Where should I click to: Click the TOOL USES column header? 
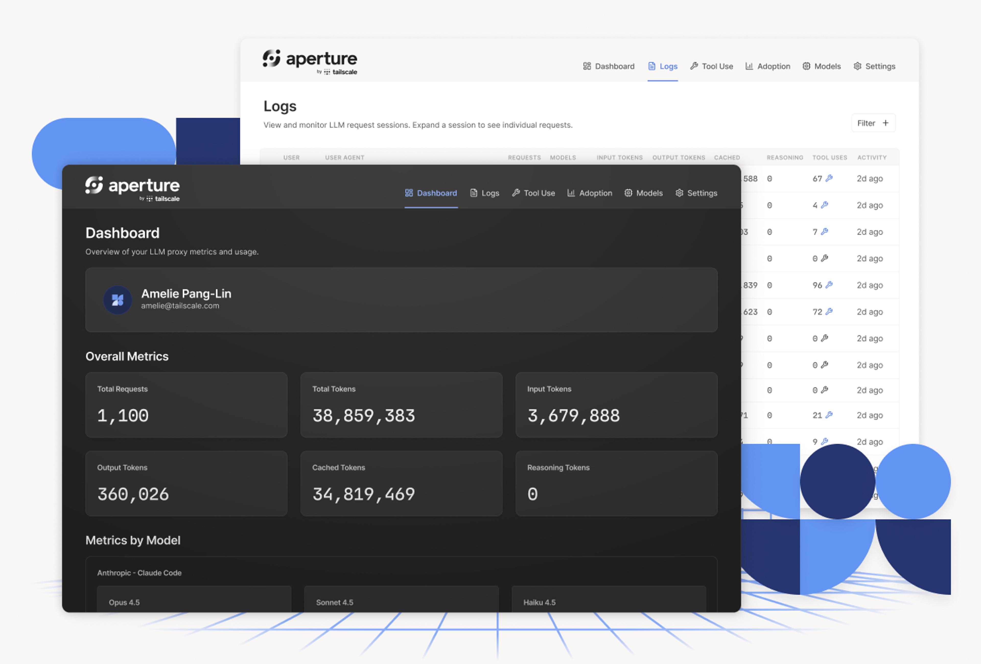pos(830,157)
